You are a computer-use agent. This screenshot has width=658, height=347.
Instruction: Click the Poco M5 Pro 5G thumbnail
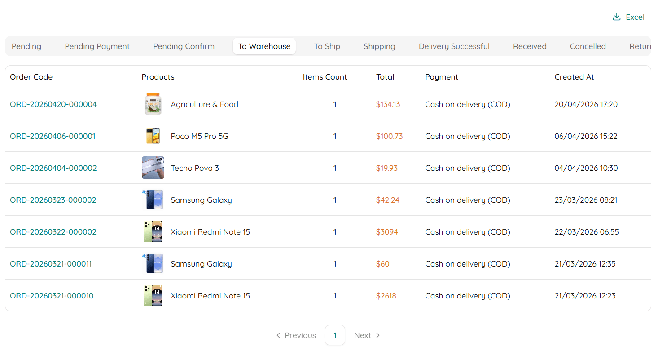153,136
